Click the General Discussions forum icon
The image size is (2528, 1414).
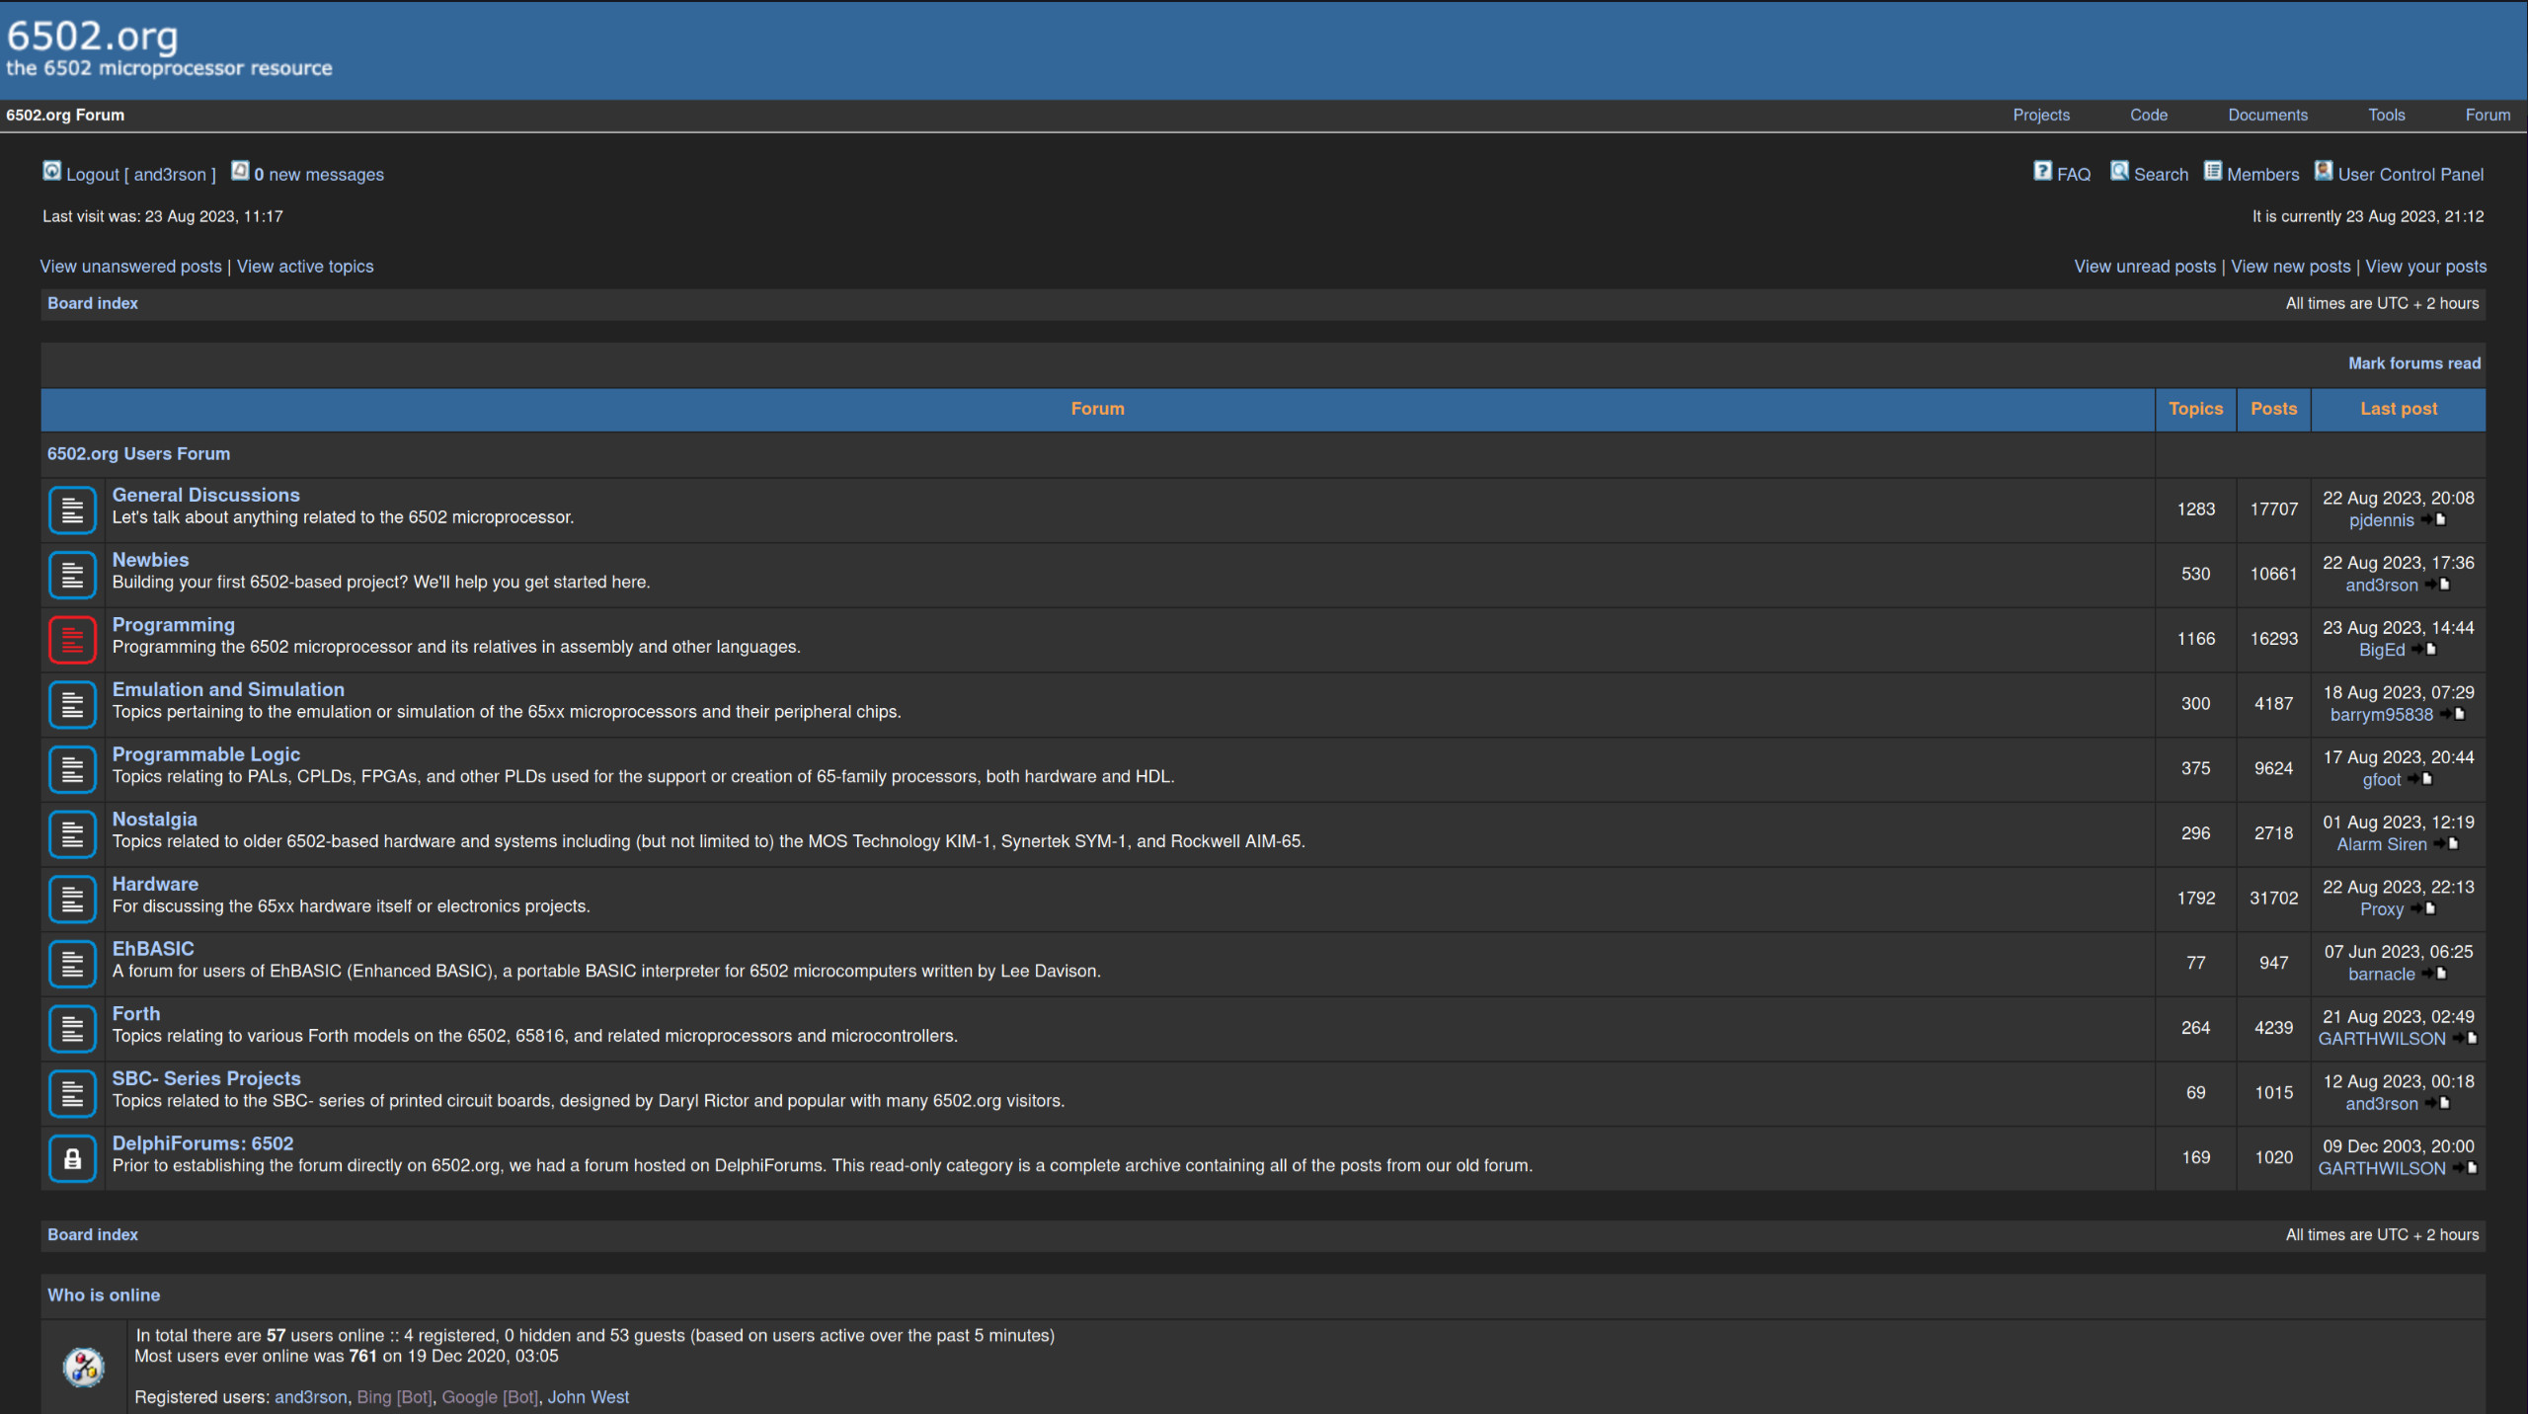(x=72, y=510)
